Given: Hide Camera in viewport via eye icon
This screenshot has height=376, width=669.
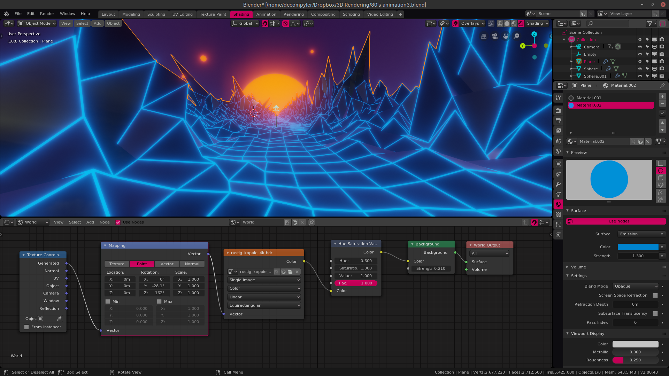Looking at the screenshot, I should [x=640, y=47].
